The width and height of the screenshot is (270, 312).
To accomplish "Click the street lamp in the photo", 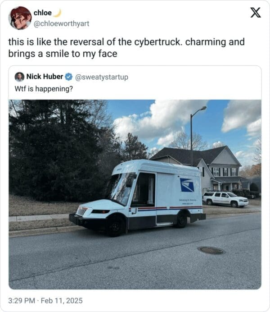I will 196,135.
